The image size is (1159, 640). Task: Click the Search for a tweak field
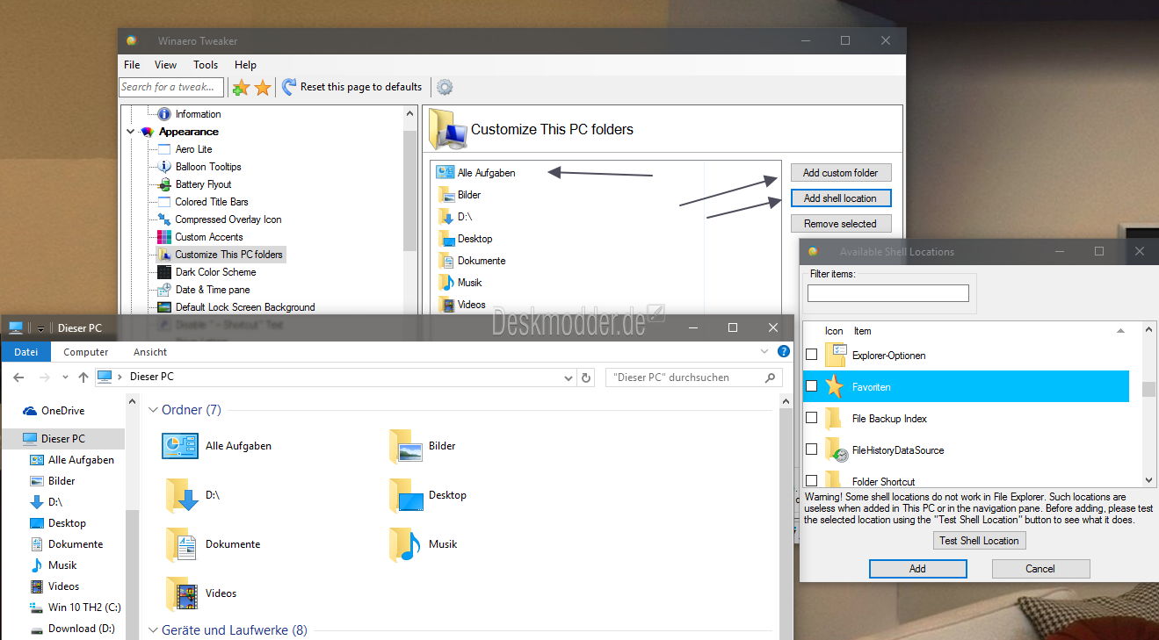[171, 87]
